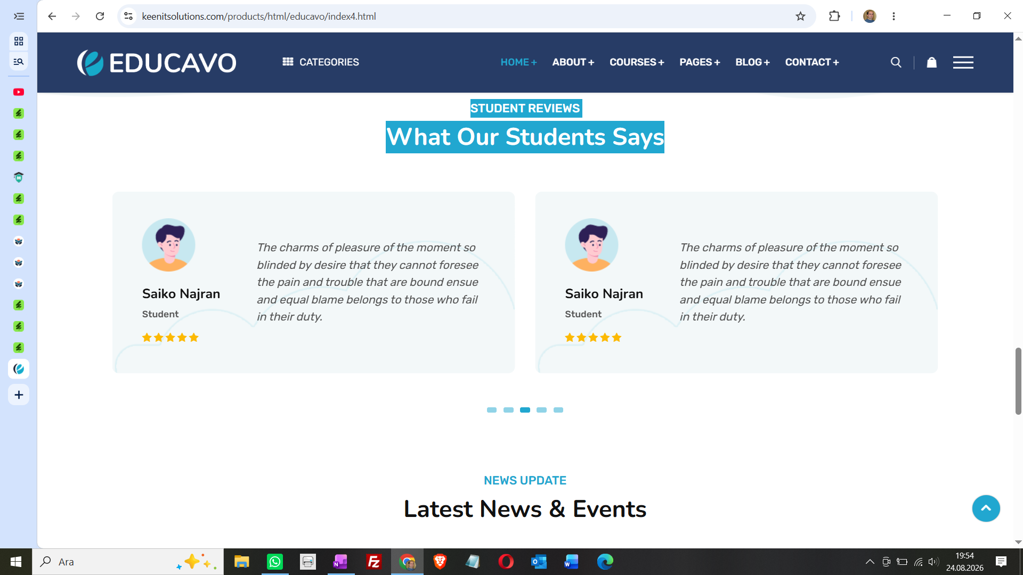This screenshot has width=1023, height=575.
Task: Expand the CONTACT menu
Action: pyautogui.click(x=812, y=62)
